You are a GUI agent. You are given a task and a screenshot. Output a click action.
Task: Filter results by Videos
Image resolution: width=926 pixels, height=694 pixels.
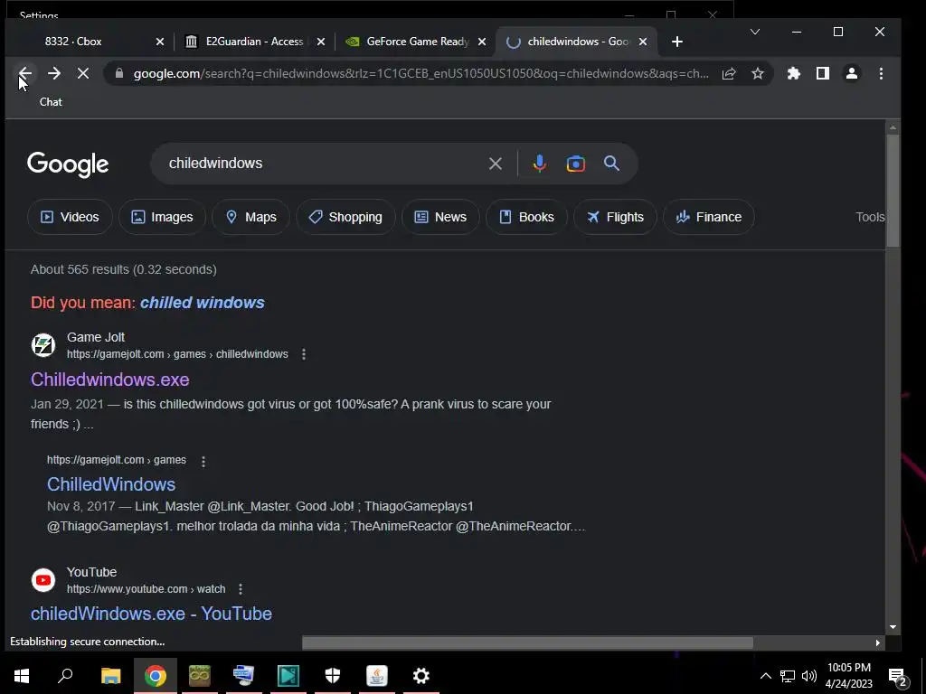pyautogui.click(x=70, y=217)
